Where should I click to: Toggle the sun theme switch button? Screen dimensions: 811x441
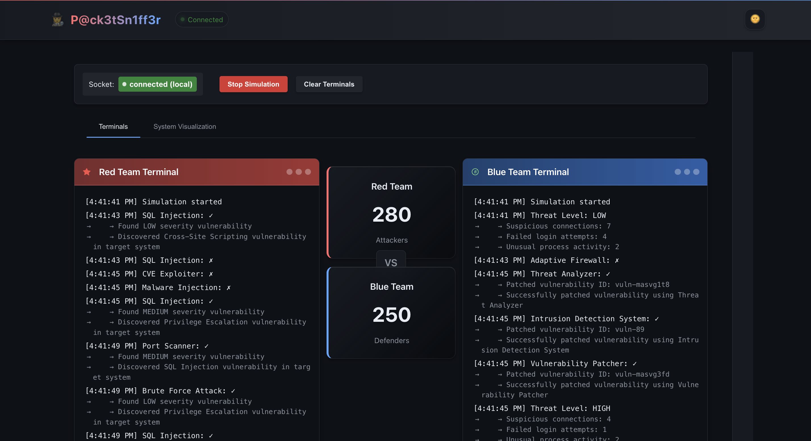point(755,19)
